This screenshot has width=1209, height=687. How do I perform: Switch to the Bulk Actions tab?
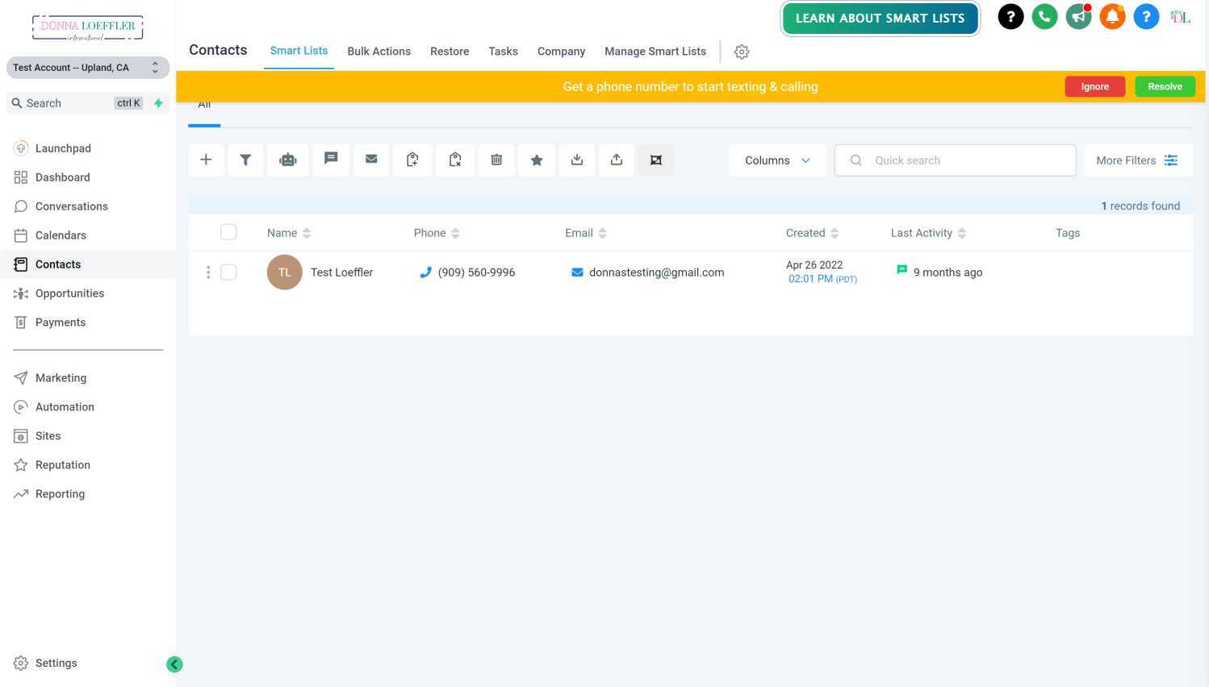click(x=379, y=51)
